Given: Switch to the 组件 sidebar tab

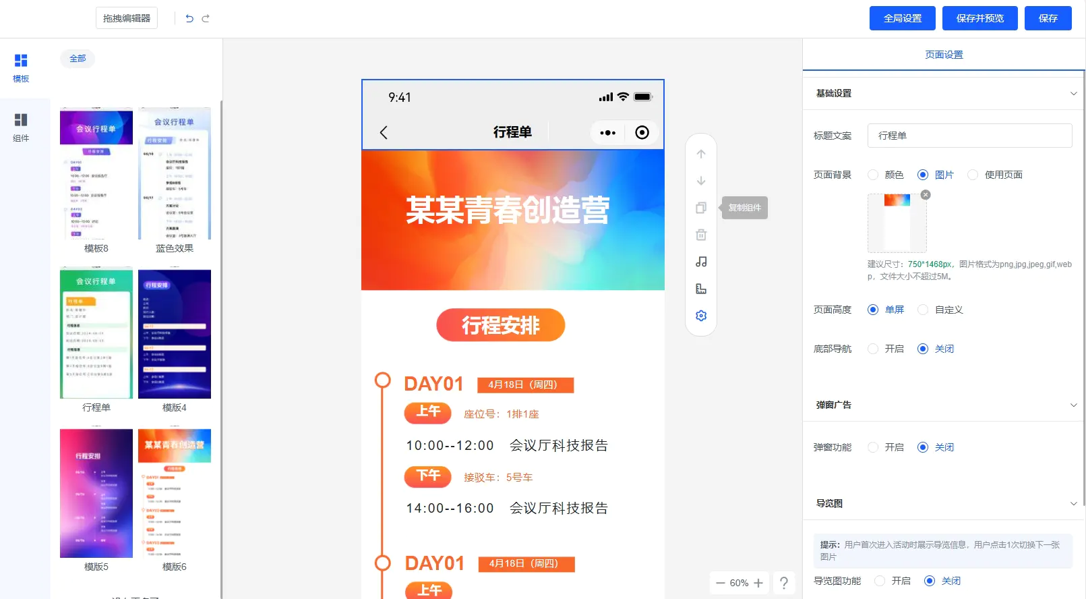Looking at the screenshot, I should (21, 127).
